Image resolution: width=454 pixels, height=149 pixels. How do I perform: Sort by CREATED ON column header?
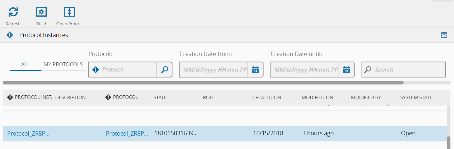267,97
